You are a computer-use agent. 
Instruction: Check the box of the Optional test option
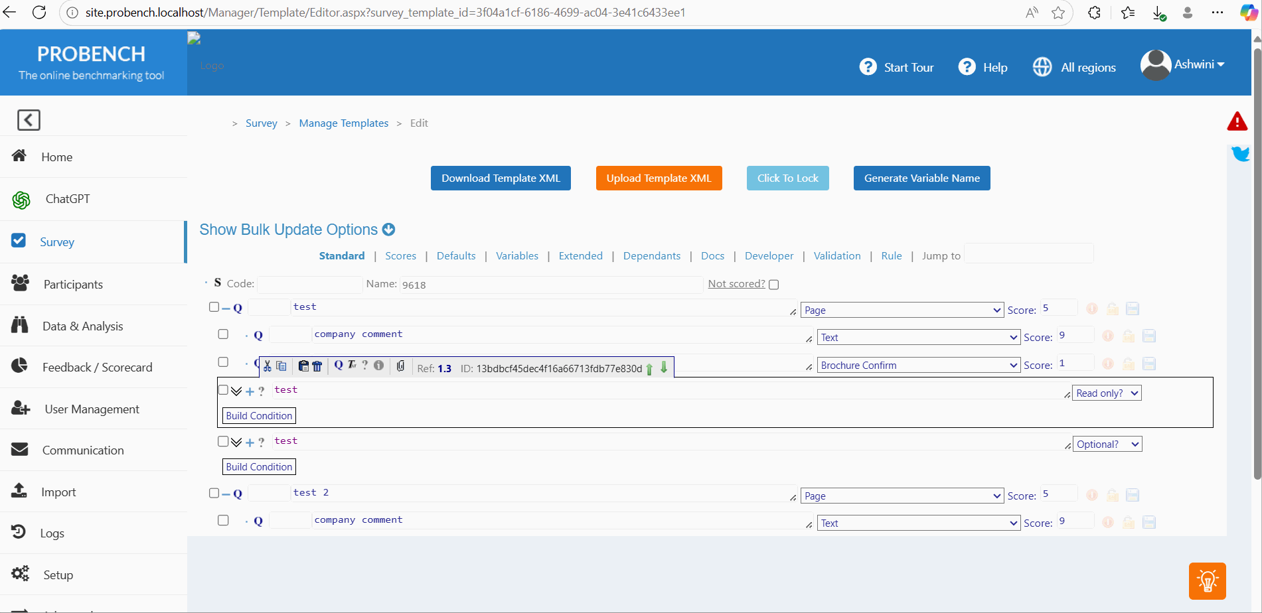223,441
